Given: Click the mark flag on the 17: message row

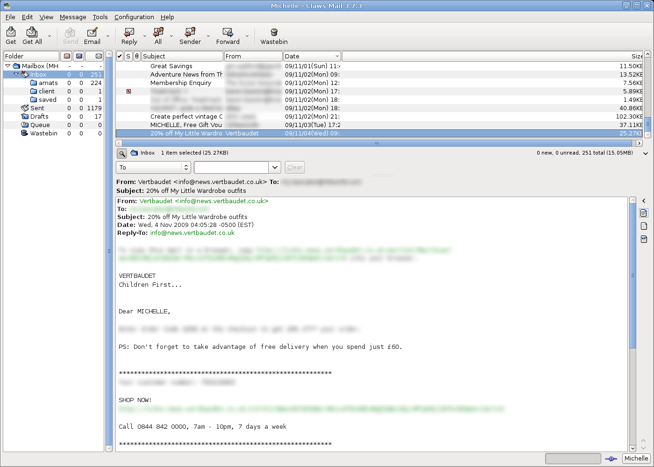Looking at the screenshot, I should (128, 91).
